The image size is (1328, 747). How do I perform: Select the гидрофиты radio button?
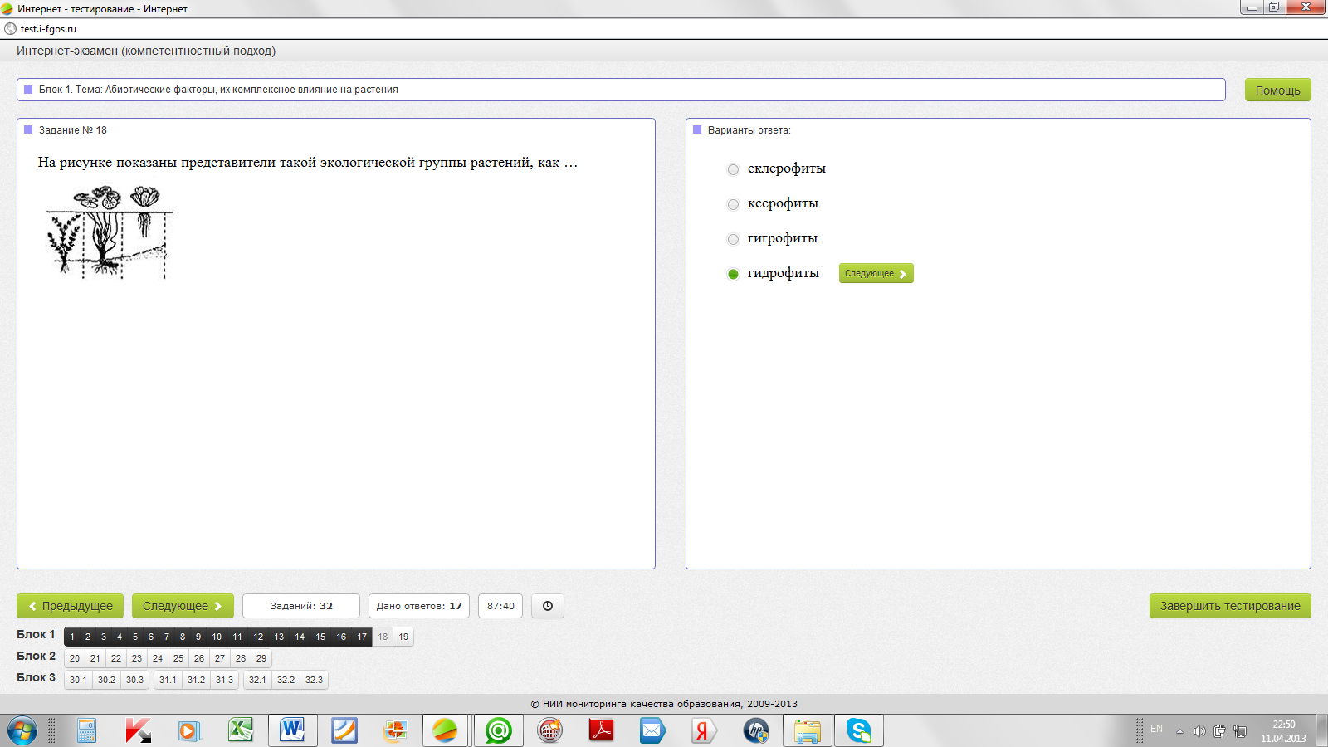tap(733, 274)
